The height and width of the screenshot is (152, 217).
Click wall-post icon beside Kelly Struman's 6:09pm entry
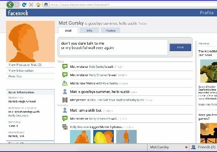(65, 75)
